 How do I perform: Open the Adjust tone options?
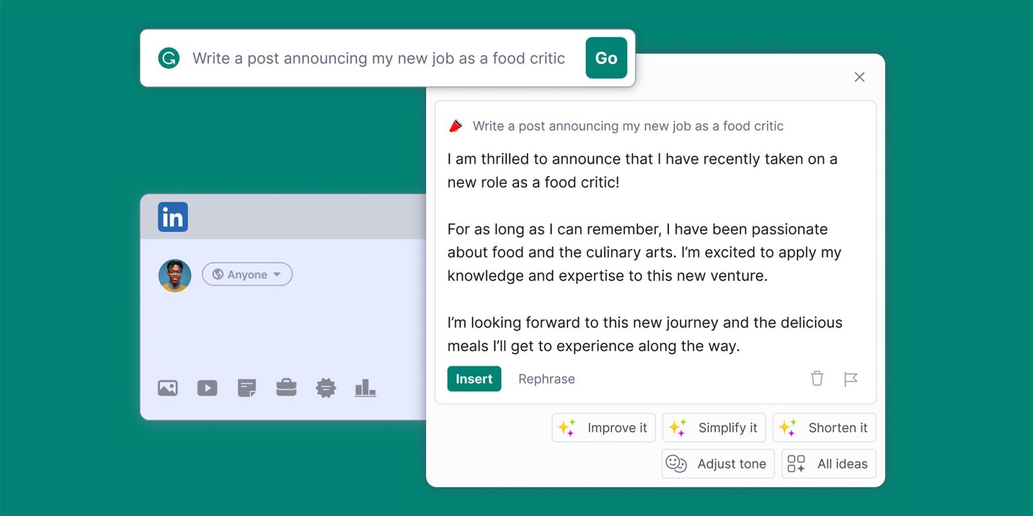(718, 464)
